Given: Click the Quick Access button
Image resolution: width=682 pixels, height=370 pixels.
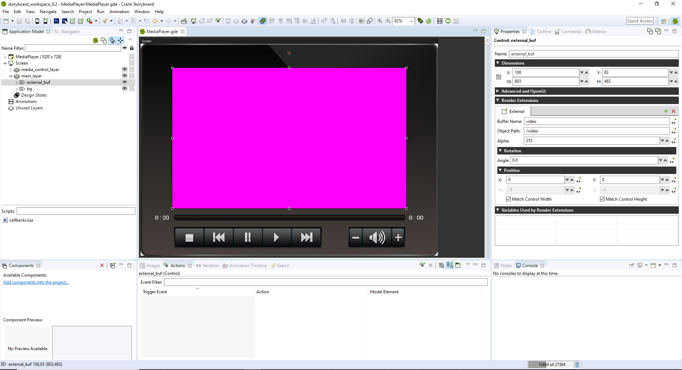Looking at the screenshot, I should point(640,21).
